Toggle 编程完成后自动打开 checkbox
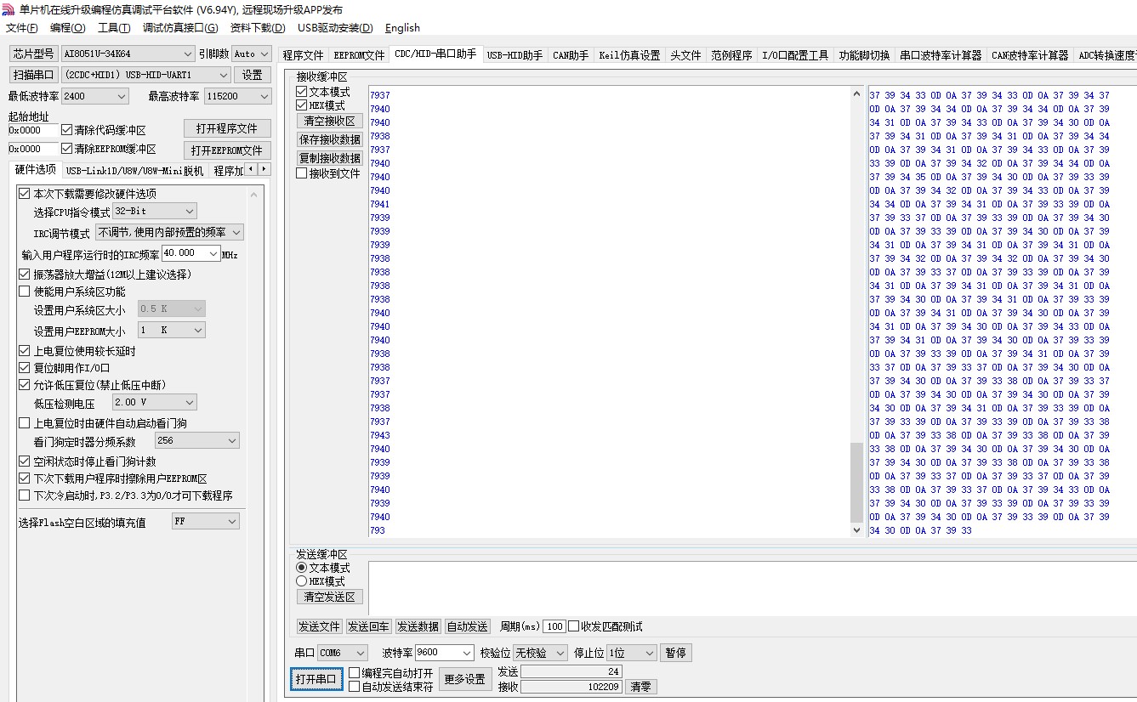This screenshot has height=702, width=1137. point(355,673)
